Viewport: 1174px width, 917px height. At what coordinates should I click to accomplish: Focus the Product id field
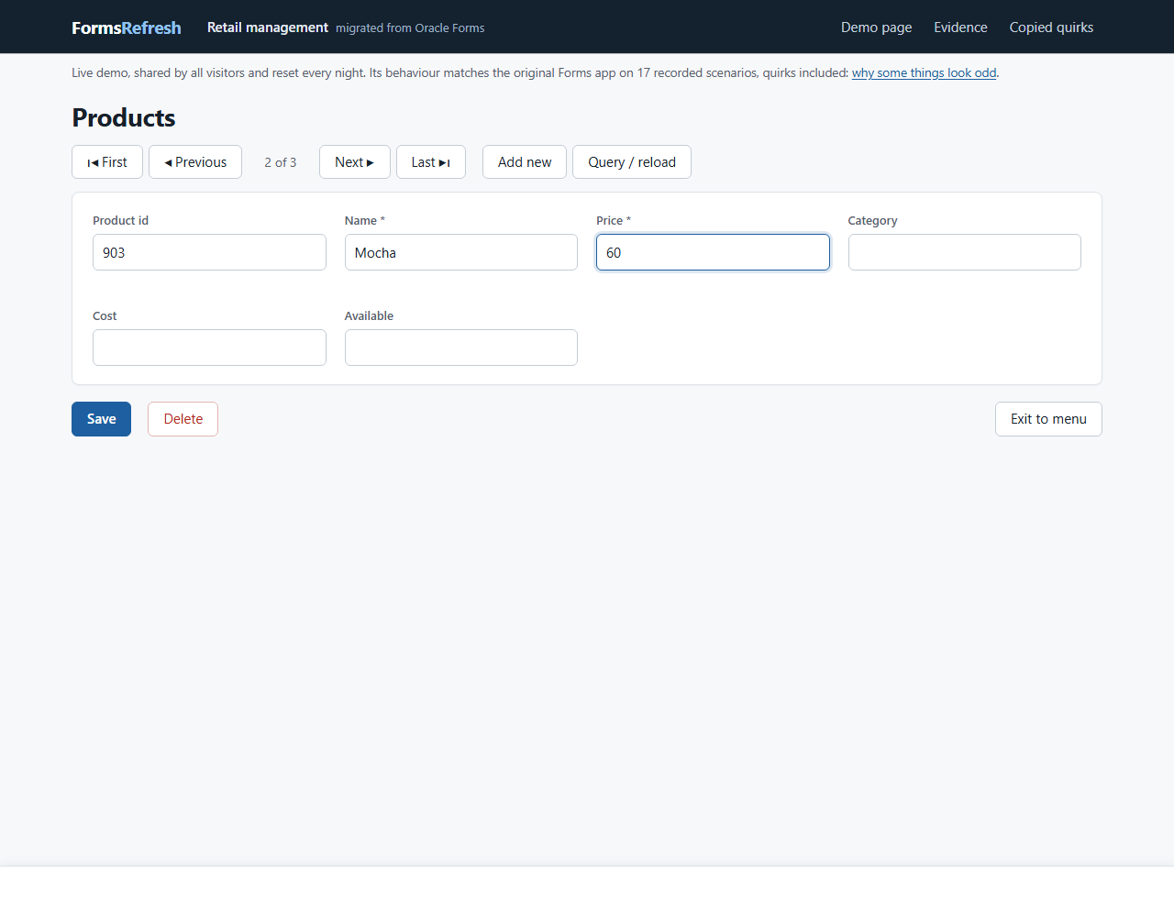pos(209,252)
